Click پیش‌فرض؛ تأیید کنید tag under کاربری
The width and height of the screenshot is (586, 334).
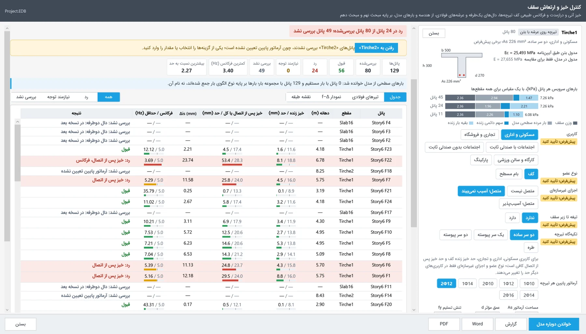(x=559, y=142)
